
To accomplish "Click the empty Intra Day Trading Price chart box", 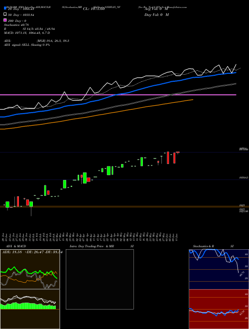I will pos(100,279).
